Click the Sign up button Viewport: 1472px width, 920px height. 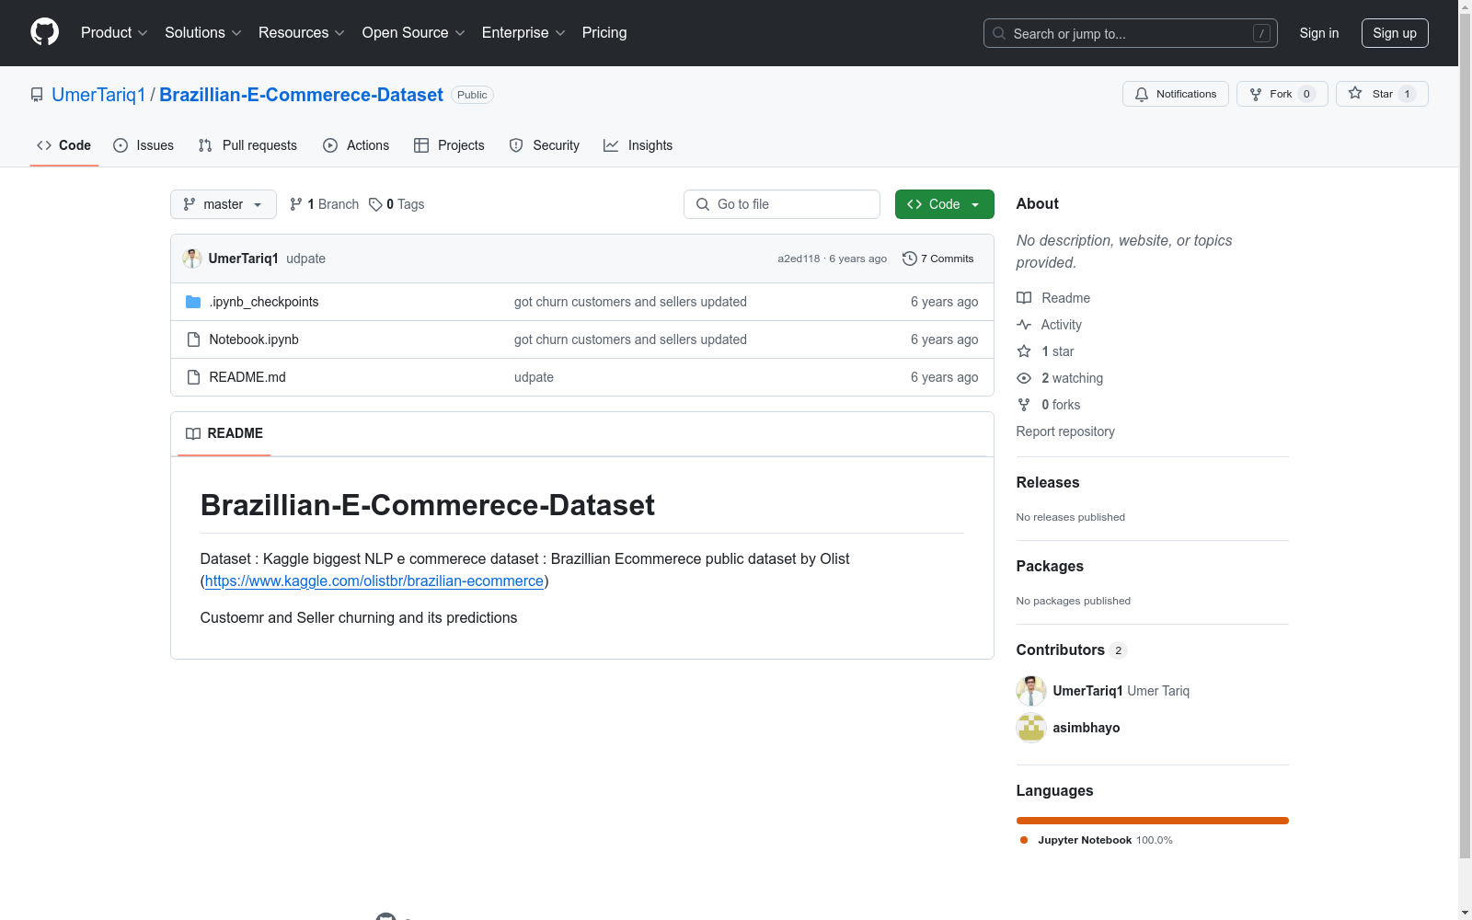(x=1395, y=33)
